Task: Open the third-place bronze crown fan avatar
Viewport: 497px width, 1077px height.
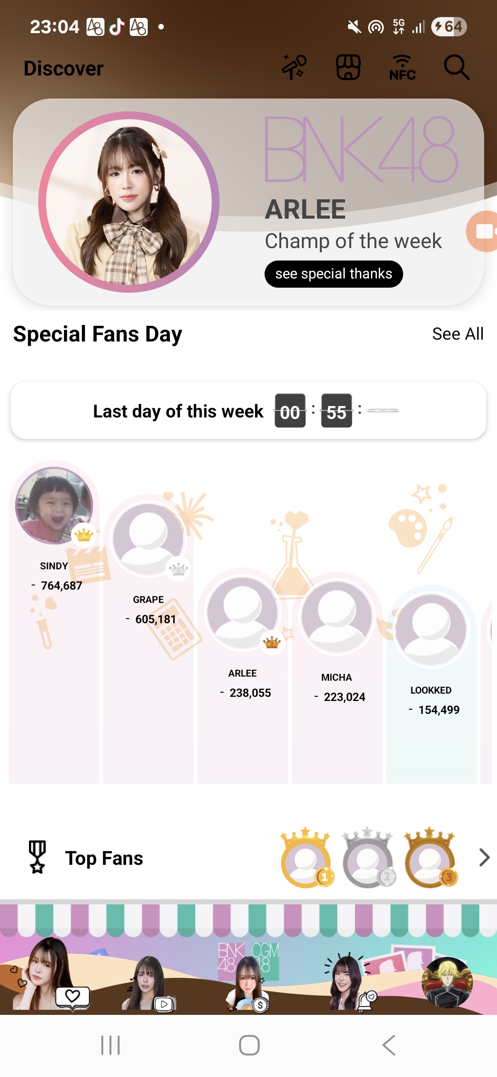Action: point(430,860)
